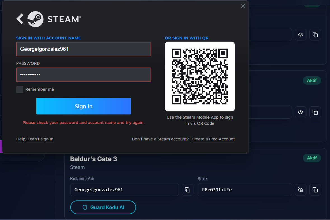Focus the Steam password field
330x220 pixels.
(84, 75)
